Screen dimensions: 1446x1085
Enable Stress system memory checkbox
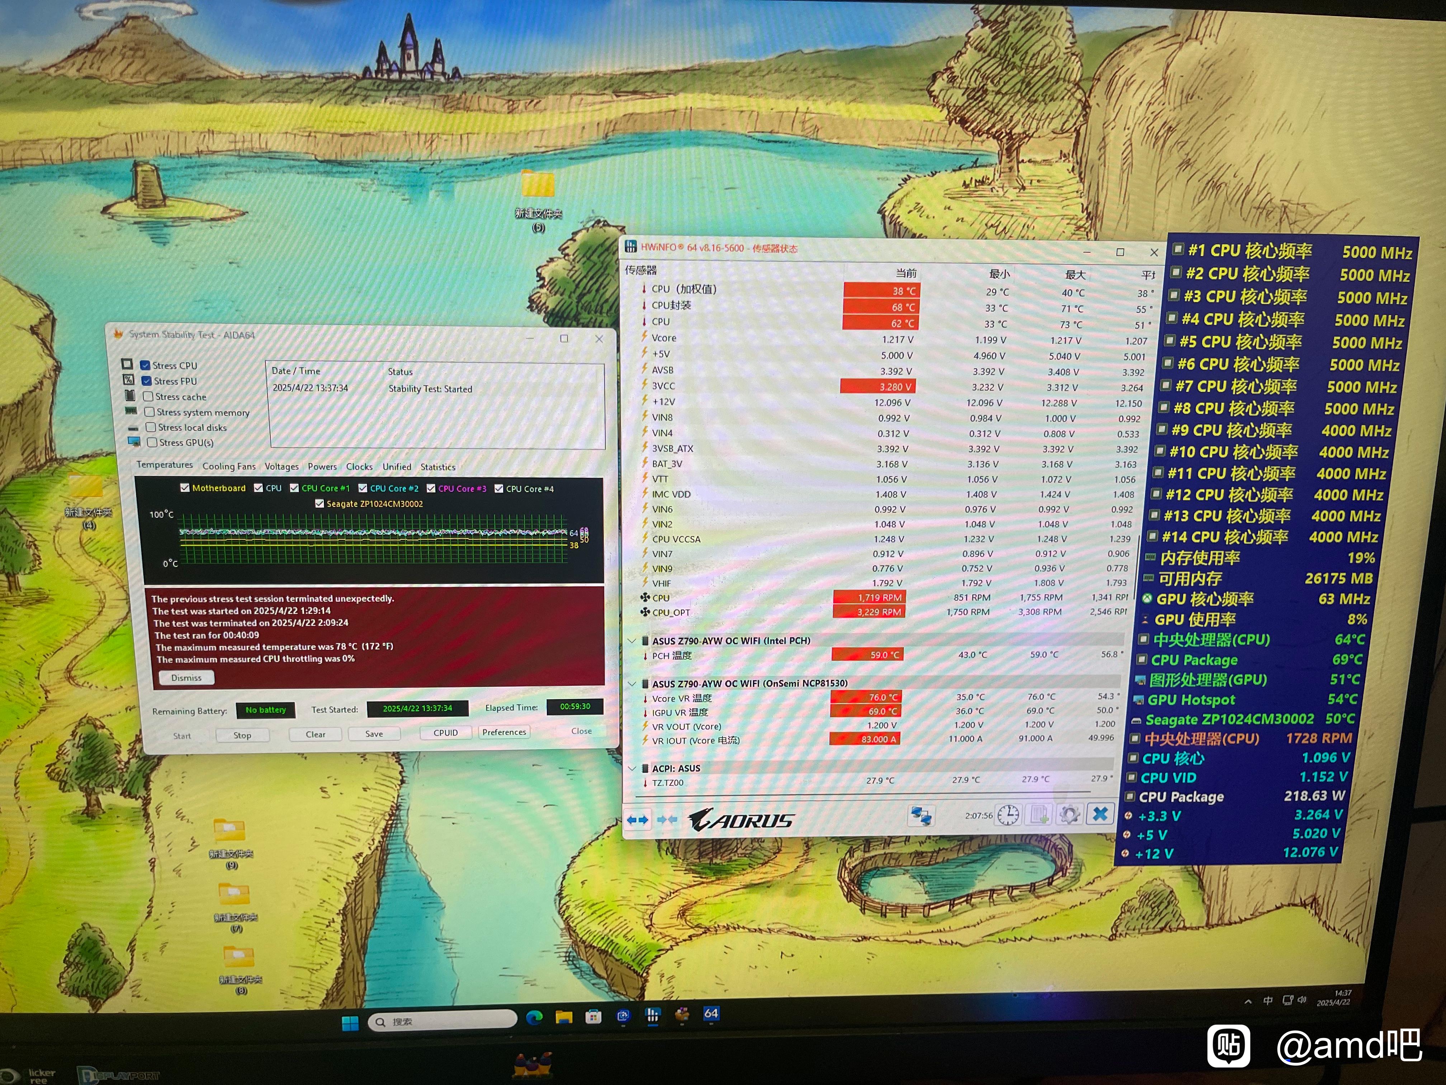tap(150, 412)
